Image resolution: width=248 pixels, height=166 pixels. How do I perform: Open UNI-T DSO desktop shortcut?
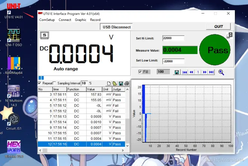click(x=14, y=37)
